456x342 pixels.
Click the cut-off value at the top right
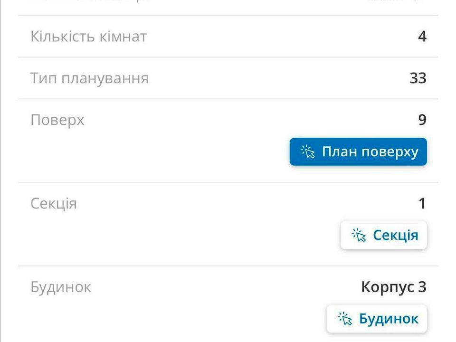tap(396, 1)
